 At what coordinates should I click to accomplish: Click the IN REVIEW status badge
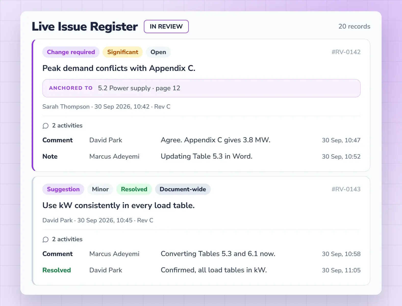click(x=166, y=27)
